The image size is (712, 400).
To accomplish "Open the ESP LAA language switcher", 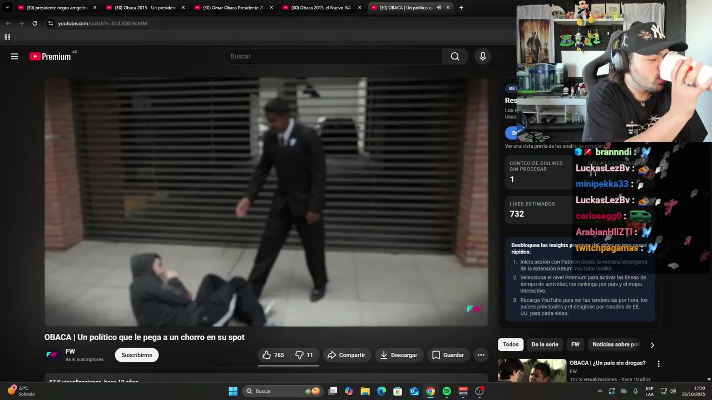I will pyautogui.click(x=650, y=391).
